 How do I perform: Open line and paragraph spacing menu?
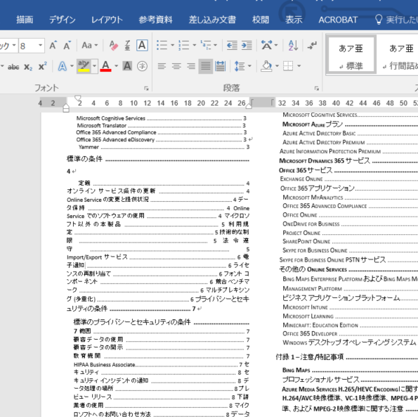pyautogui.click(x=240, y=66)
